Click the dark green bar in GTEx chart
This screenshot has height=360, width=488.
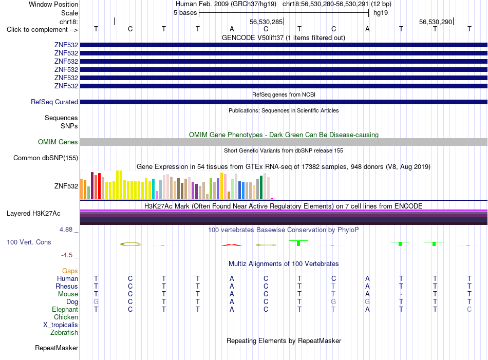pos(261,187)
